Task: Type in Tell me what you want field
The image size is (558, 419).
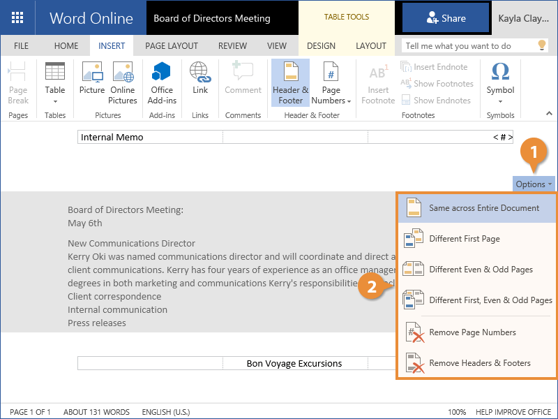Action: tap(466, 46)
